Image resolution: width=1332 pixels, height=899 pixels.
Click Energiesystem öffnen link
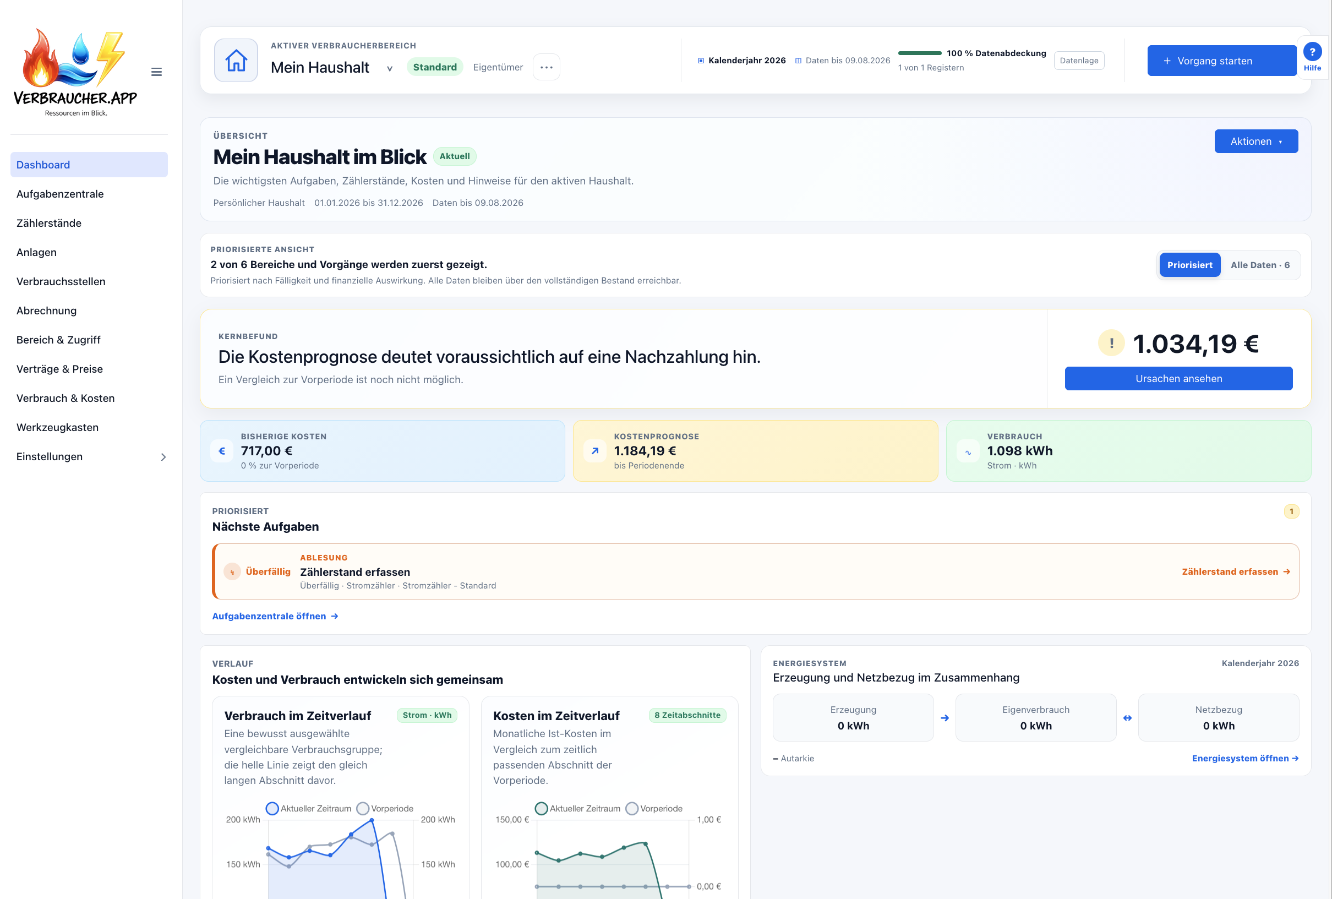coord(1245,758)
